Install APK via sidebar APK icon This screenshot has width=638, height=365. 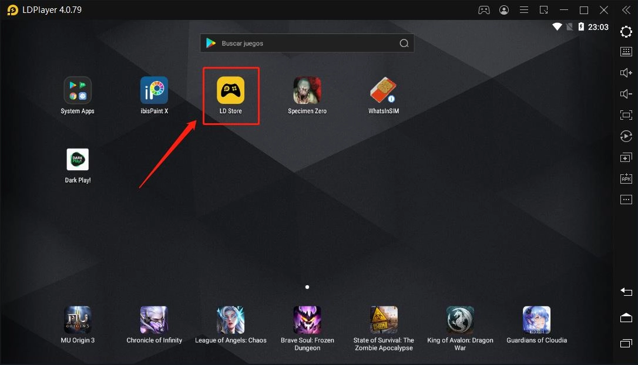tap(626, 178)
